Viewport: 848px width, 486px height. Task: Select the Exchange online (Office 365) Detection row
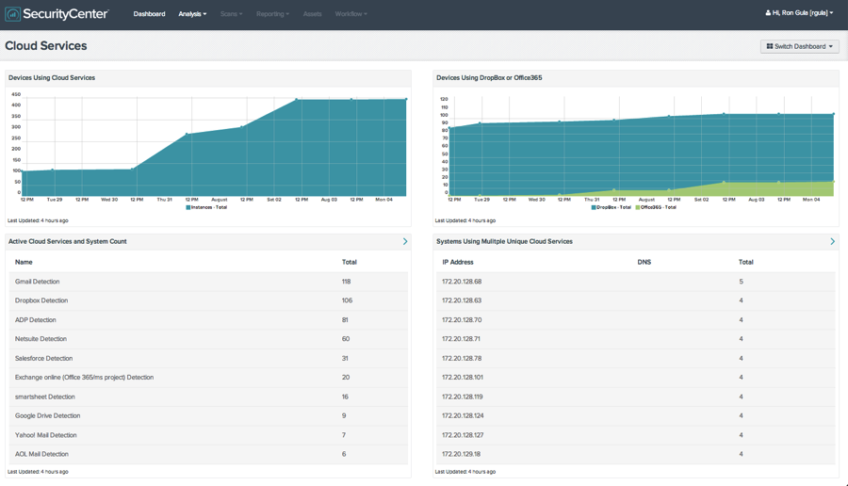click(x=208, y=378)
